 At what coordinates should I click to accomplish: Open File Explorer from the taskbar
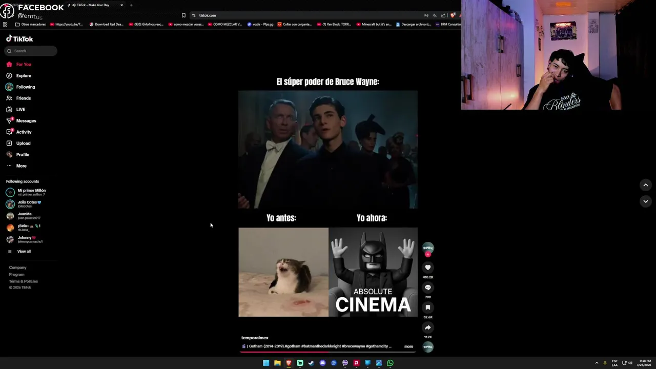(277, 363)
